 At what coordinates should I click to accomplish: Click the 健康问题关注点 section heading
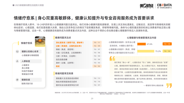[x=63, y=38]
